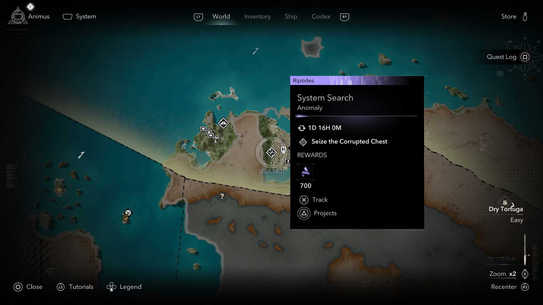Click the L1 previous-tab icon
The image size is (543, 305).
198,17
